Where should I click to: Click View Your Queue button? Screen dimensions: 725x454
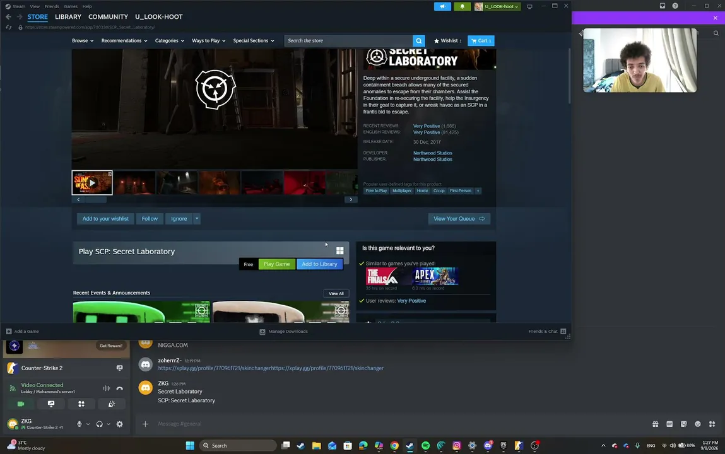[x=459, y=219]
